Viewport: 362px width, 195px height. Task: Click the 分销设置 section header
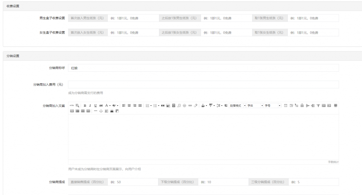point(13,56)
